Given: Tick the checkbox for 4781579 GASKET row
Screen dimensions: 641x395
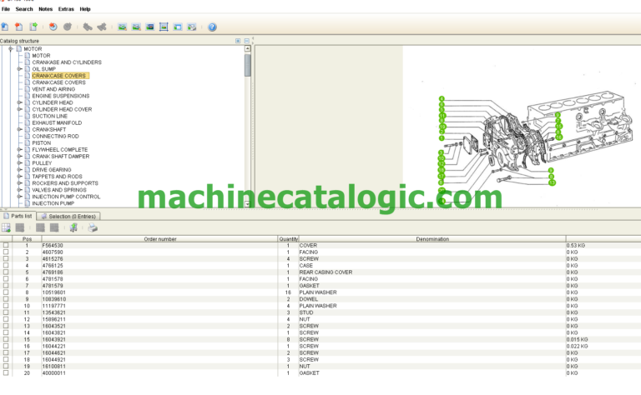Looking at the screenshot, I should pos(6,286).
